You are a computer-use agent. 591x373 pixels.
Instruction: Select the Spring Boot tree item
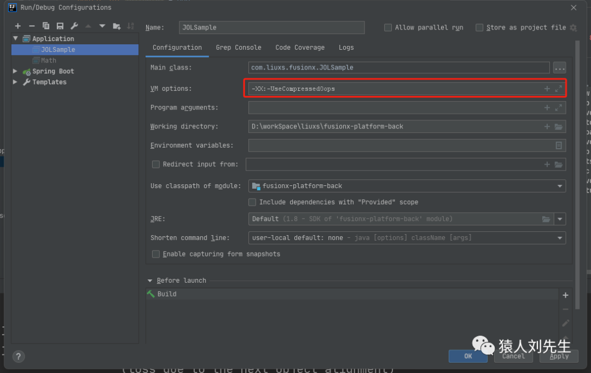(53, 71)
